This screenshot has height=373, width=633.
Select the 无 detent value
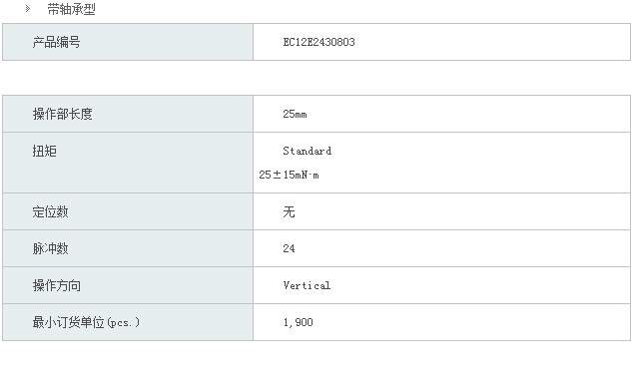(289, 211)
